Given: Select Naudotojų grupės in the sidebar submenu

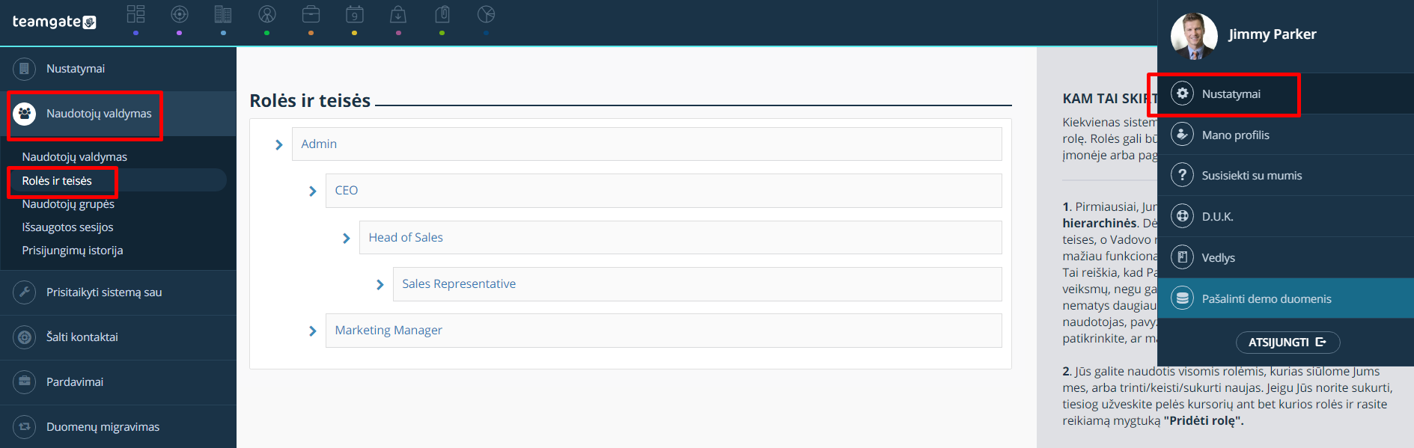Looking at the screenshot, I should click(68, 204).
